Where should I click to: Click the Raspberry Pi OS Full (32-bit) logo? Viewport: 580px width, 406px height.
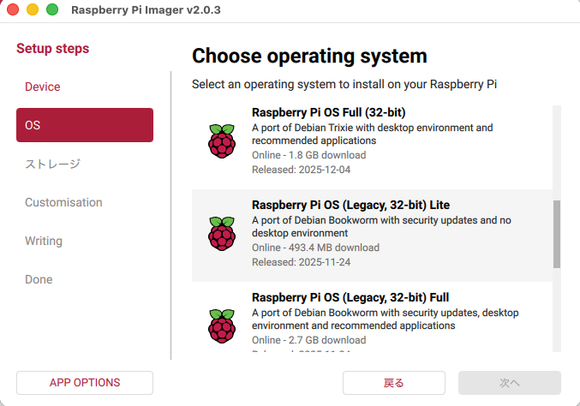[x=221, y=141]
